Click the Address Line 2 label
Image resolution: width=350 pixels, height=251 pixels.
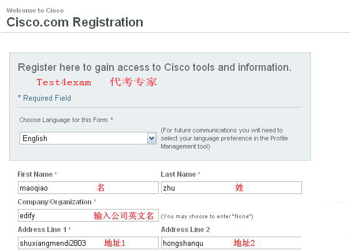pyautogui.click(x=185, y=230)
